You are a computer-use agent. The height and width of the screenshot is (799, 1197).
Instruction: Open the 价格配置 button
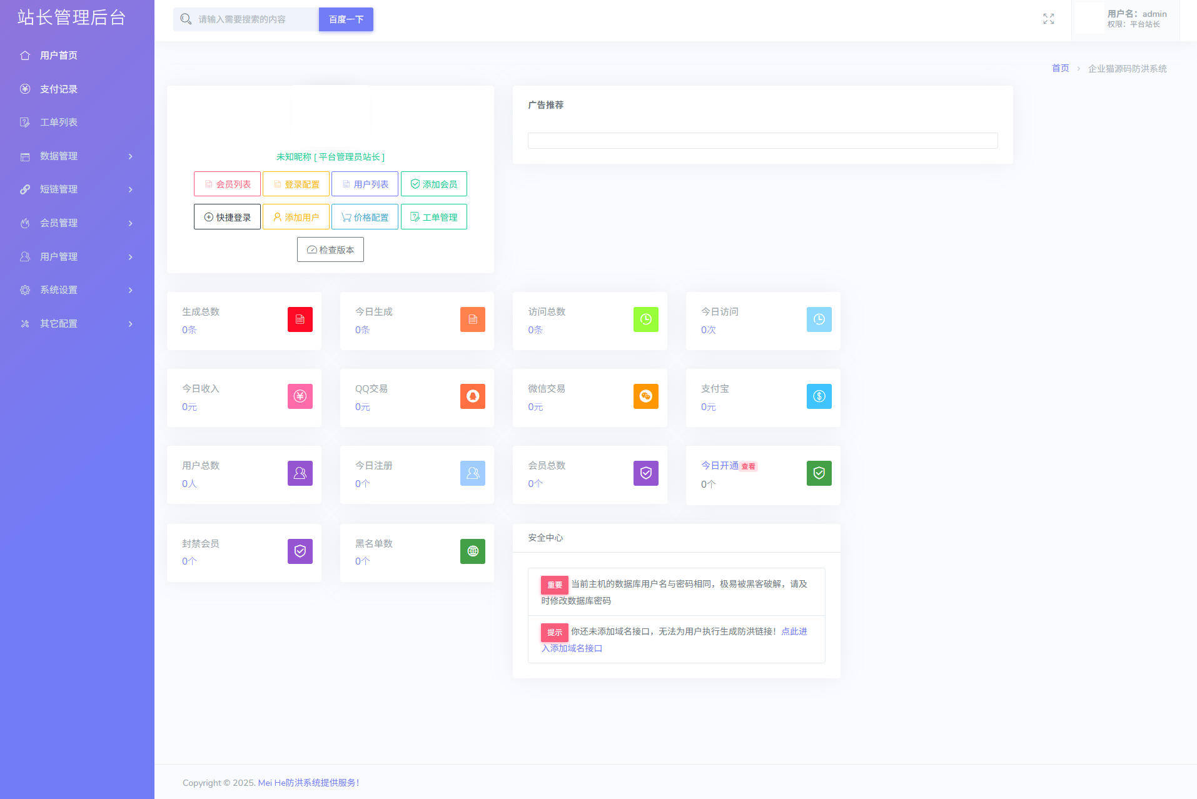coord(365,217)
